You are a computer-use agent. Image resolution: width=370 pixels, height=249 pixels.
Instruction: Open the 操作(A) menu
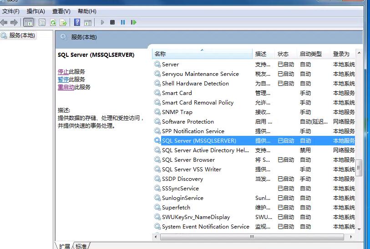click(35, 11)
